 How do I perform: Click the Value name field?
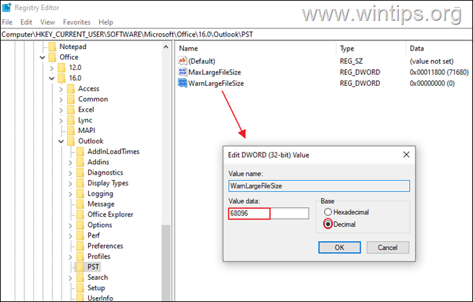(319, 186)
